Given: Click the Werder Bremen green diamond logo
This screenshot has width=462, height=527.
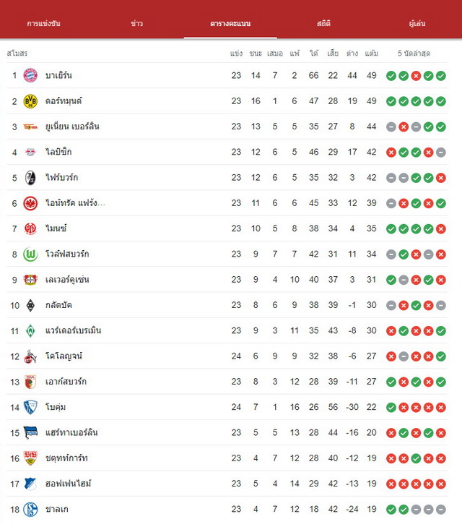Looking at the screenshot, I should 30,330.
